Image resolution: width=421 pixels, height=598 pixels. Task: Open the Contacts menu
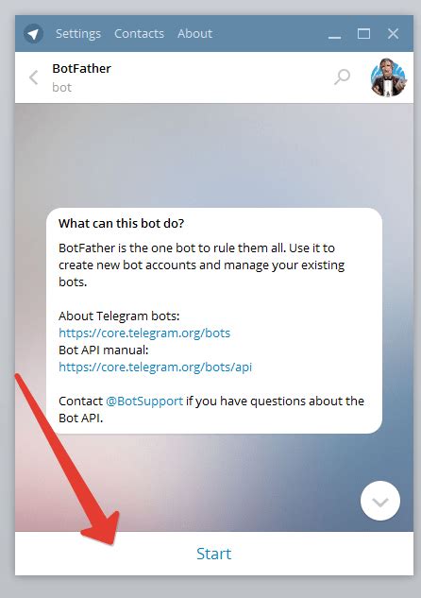point(139,34)
